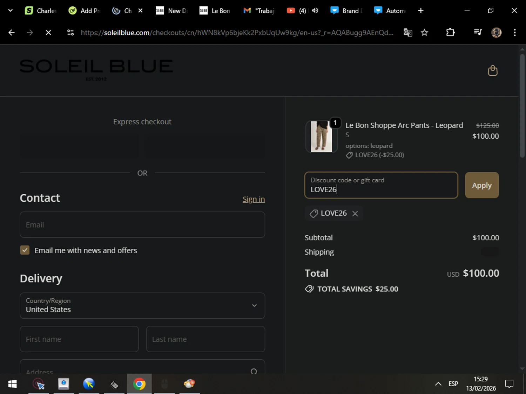
Task: Open Chrome three-dot menu
Action: [x=515, y=33]
